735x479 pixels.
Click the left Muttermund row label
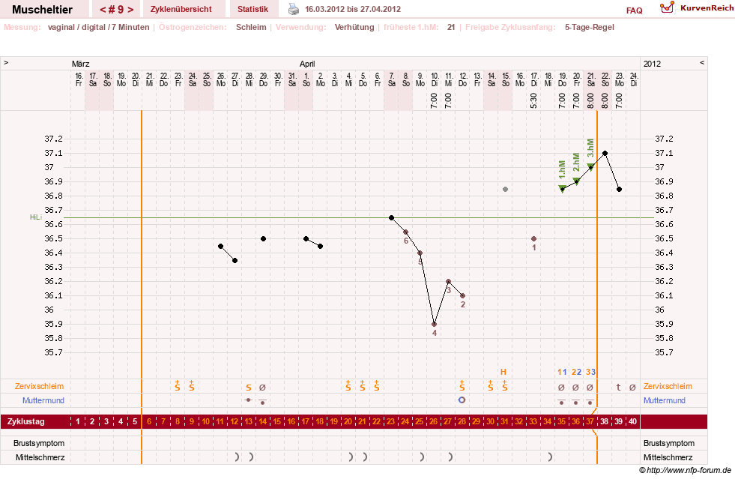(43, 400)
